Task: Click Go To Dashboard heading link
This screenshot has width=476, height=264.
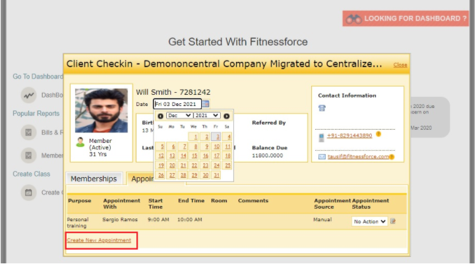Action: [x=38, y=76]
